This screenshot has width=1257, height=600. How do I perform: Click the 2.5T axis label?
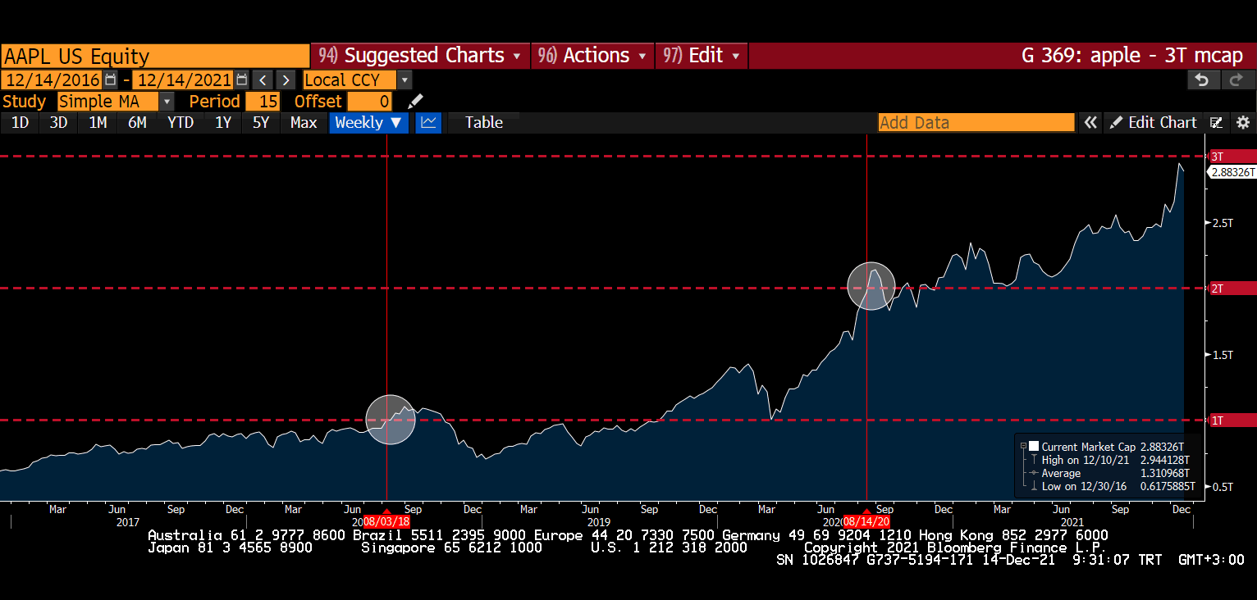point(1223,223)
